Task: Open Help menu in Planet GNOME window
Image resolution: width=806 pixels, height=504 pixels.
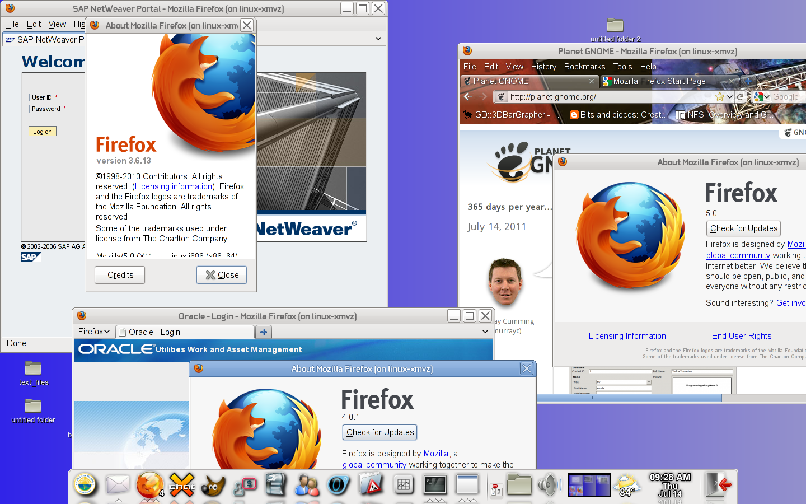Action: pos(648,67)
